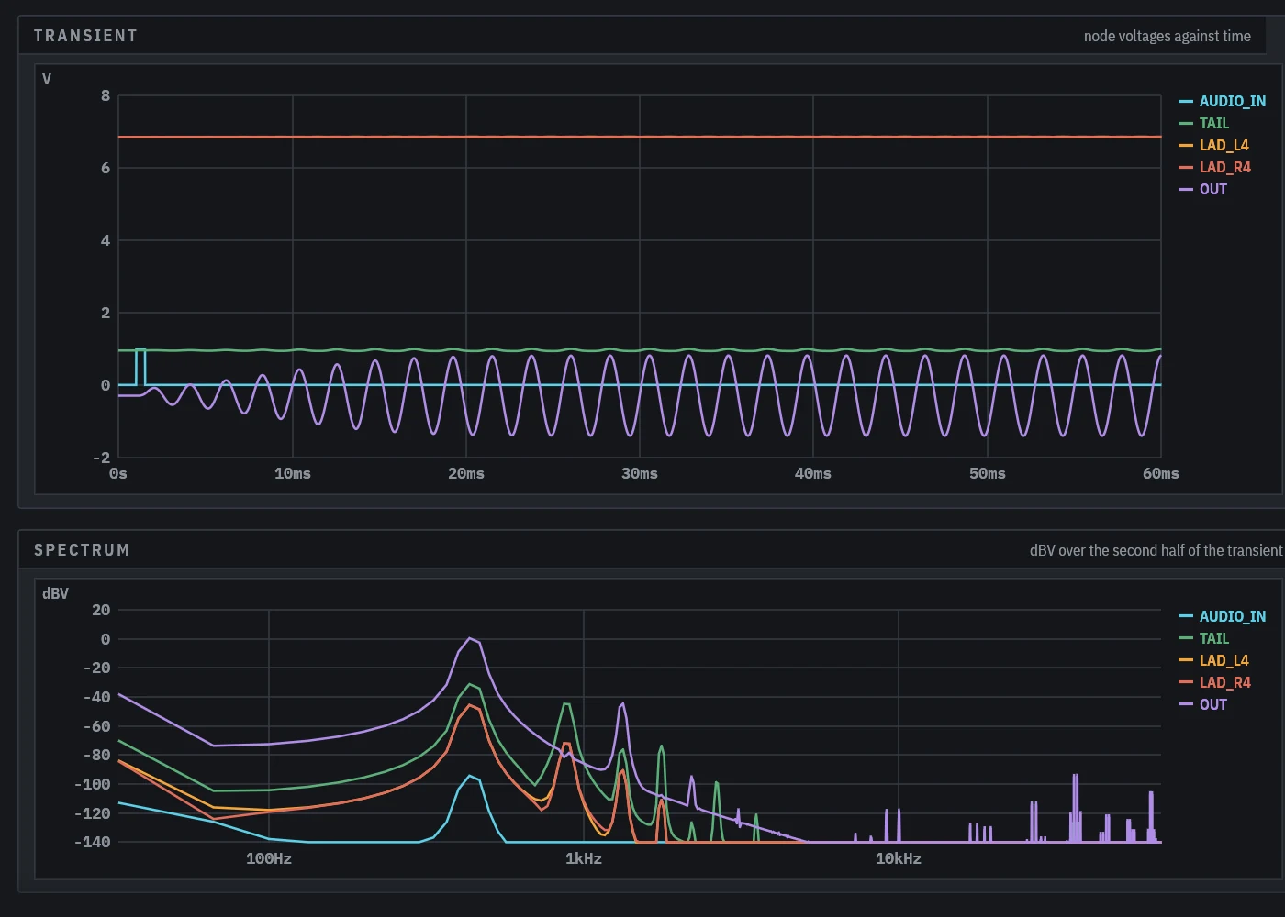Toggle the OUT trace in Transient legend
Image resolution: width=1285 pixels, height=917 pixels.
(1202, 189)
